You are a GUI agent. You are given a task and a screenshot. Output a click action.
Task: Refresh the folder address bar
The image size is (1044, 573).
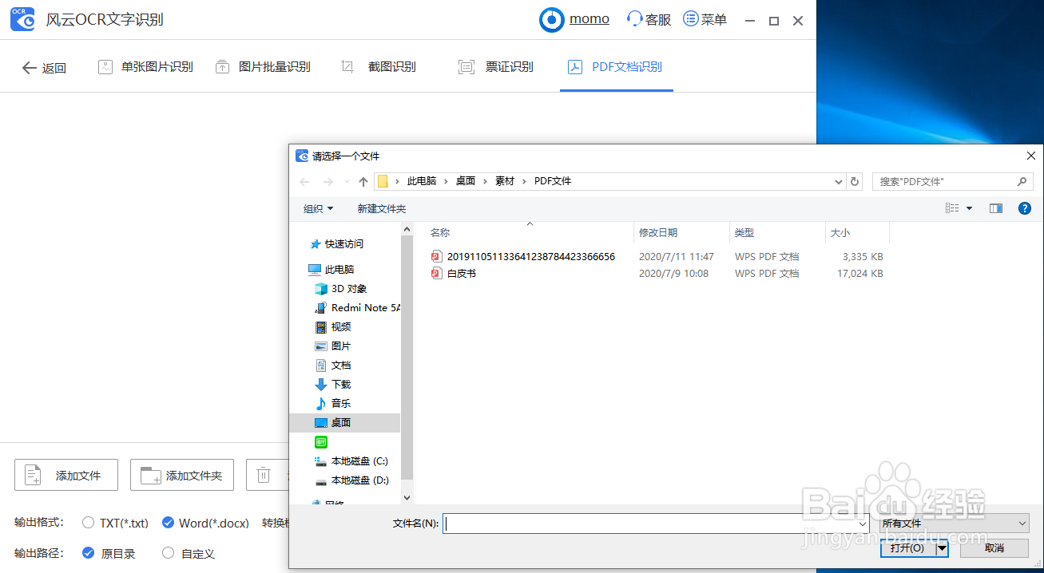tap(855, 182)
